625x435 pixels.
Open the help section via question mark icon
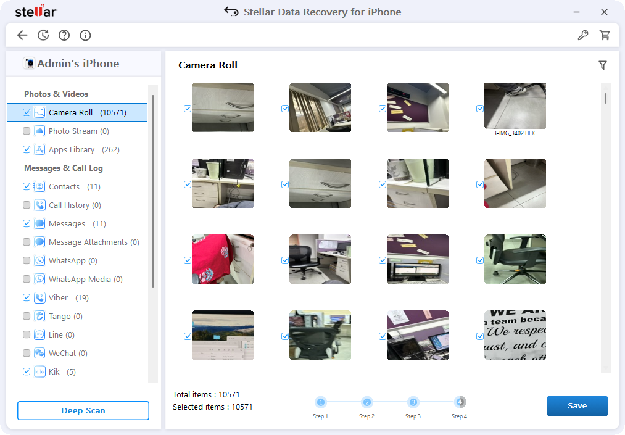click(64, 35)
